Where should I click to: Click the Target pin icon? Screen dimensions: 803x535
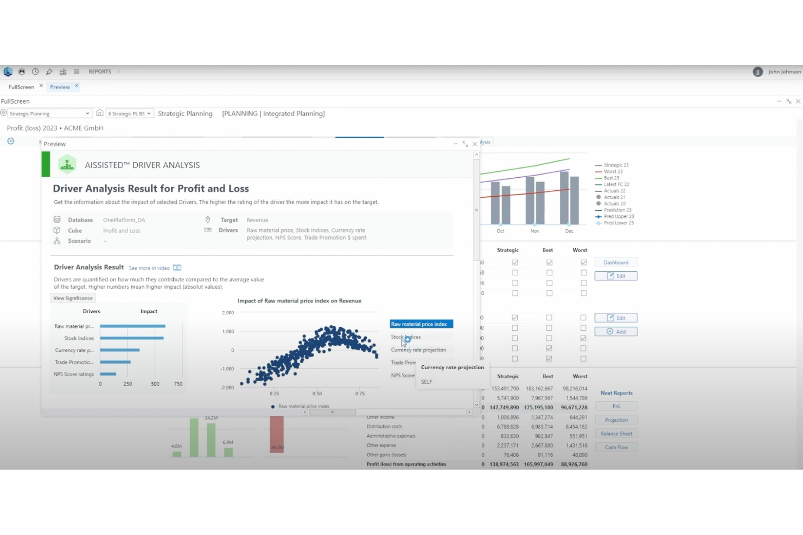tap(208, 220)
